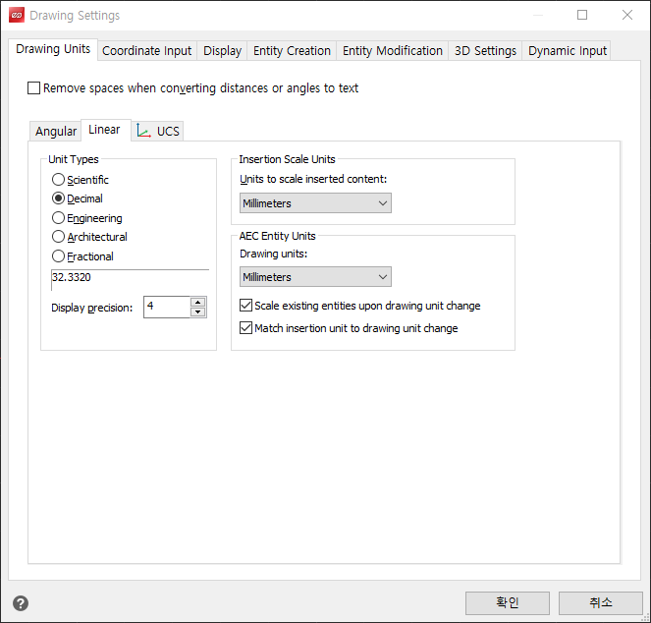
Task: Open the AEC Drawing units dropdown
Action: [x=315, y=277]
